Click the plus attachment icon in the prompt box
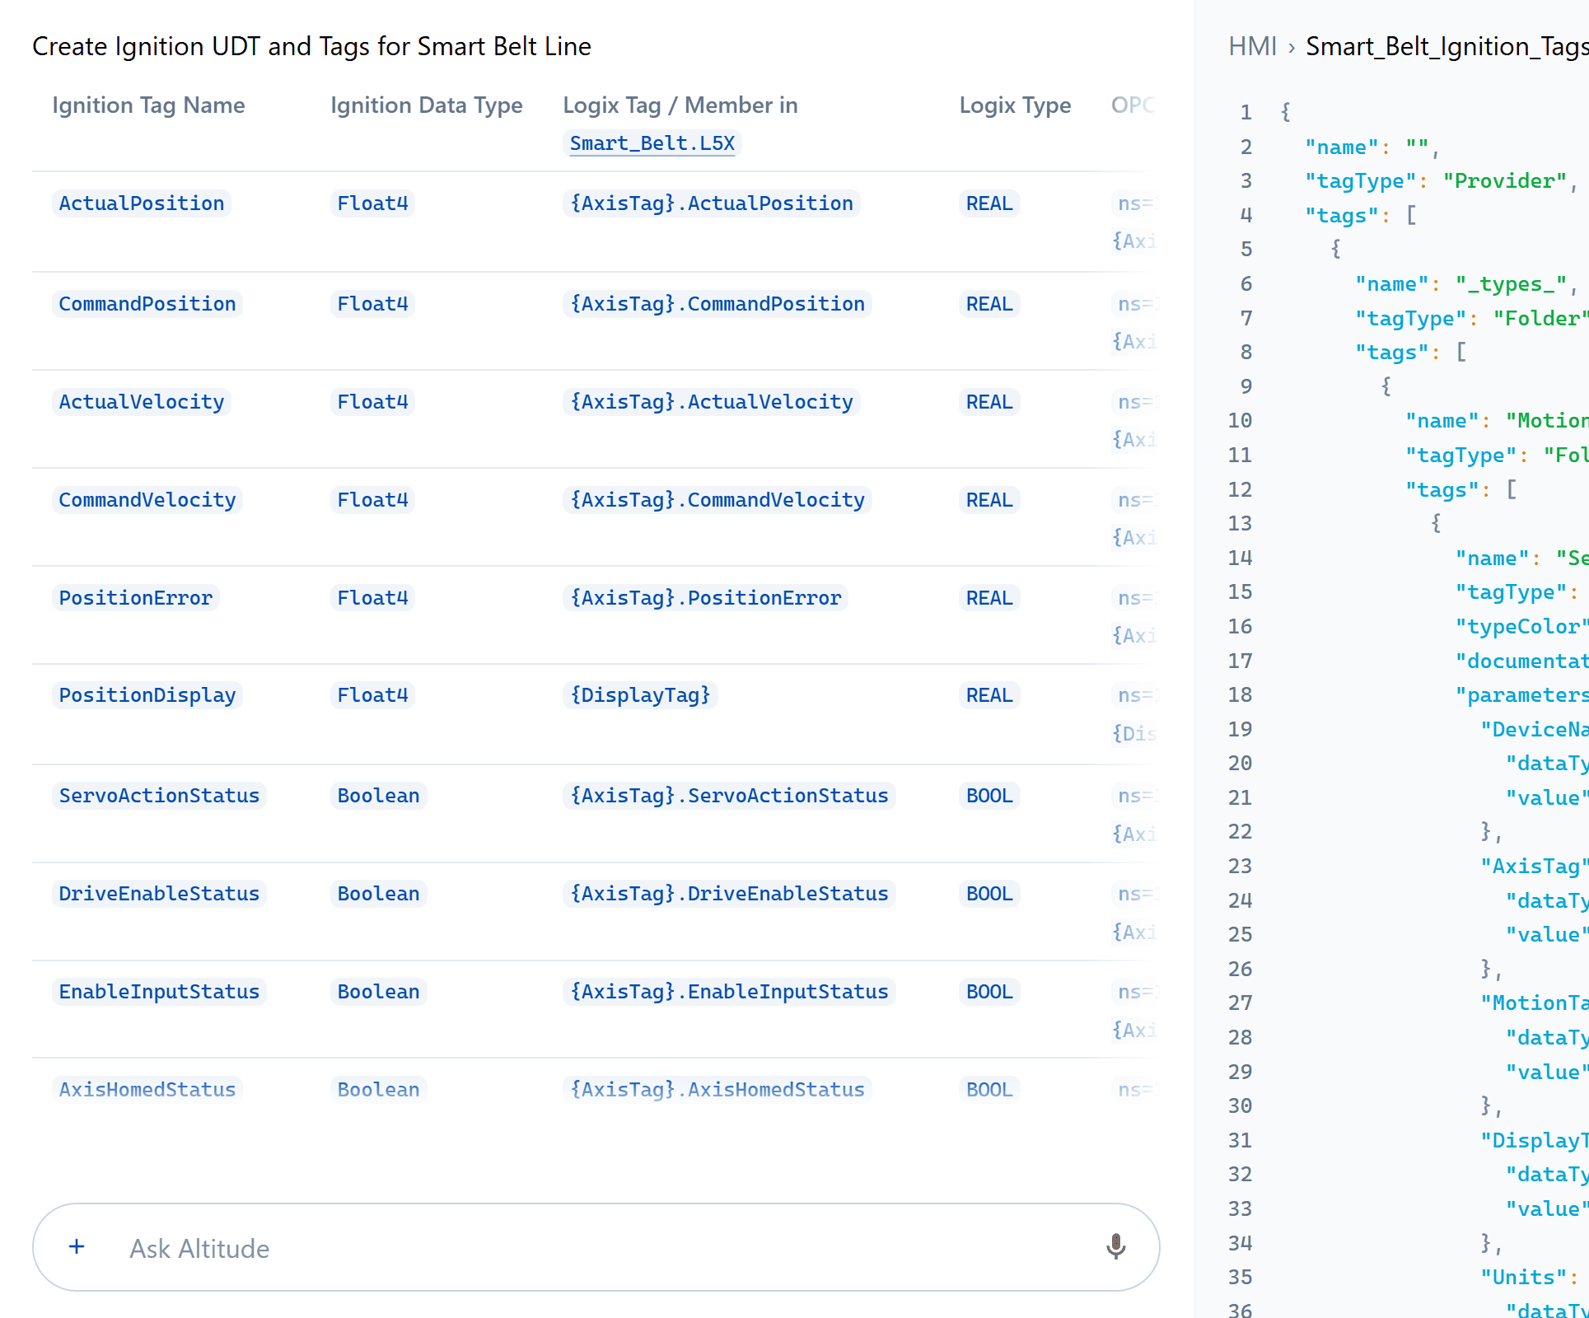The image size is (1589, 1318). tap(77, 1246)
